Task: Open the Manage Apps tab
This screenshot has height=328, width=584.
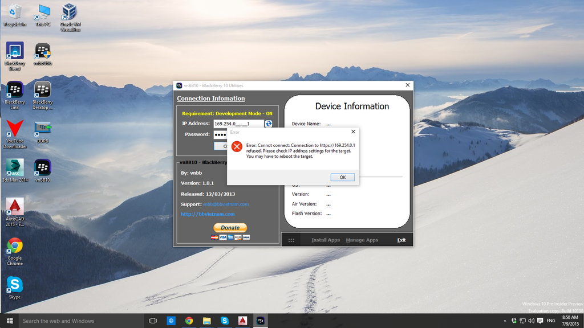Action: pyautogui.click(x=362, y=240)
